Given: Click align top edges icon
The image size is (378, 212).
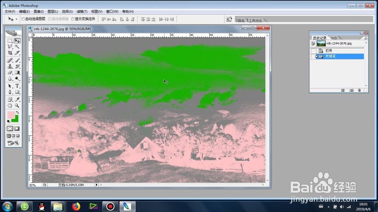Looking at the screenshot, I should click(104, 19).
